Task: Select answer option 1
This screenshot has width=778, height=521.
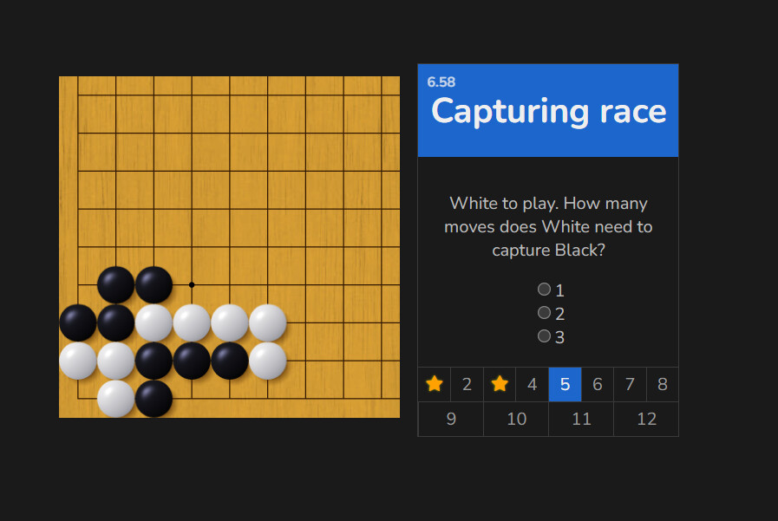Action: click(x=545, y=289)
